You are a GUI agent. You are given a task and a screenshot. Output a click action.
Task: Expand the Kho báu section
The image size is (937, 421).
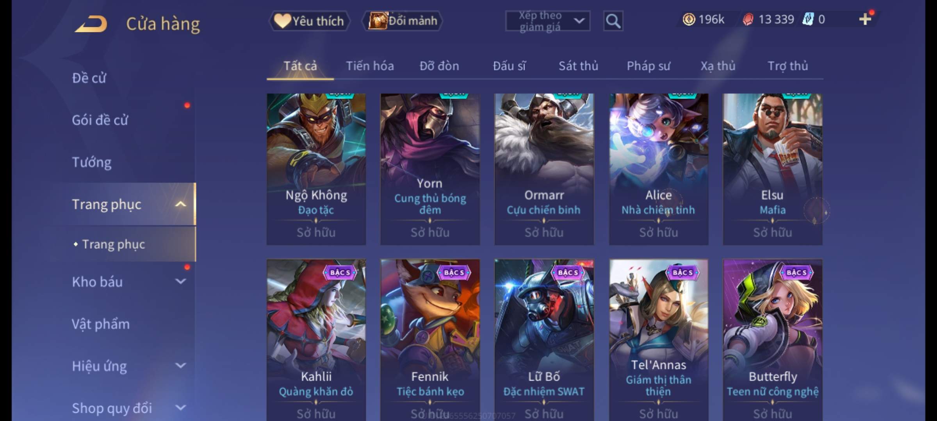click(180, 281)
